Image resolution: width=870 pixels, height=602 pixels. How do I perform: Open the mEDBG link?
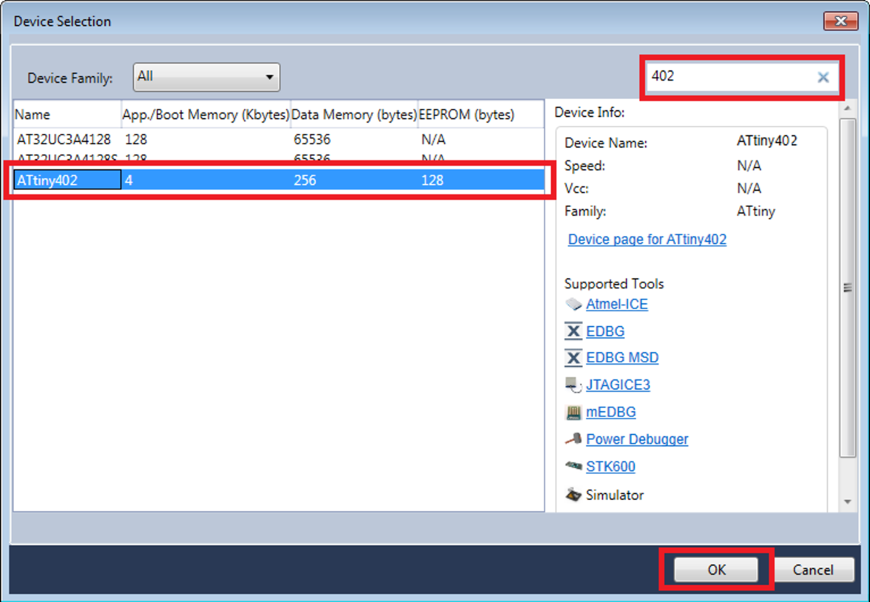[x=611, y=412]
